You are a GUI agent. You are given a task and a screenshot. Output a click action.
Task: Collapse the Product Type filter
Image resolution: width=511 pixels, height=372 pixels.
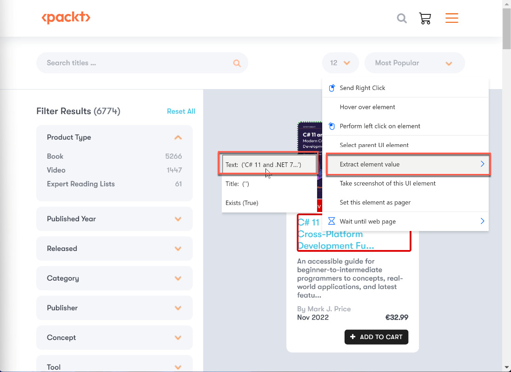(x=178, y=138)
